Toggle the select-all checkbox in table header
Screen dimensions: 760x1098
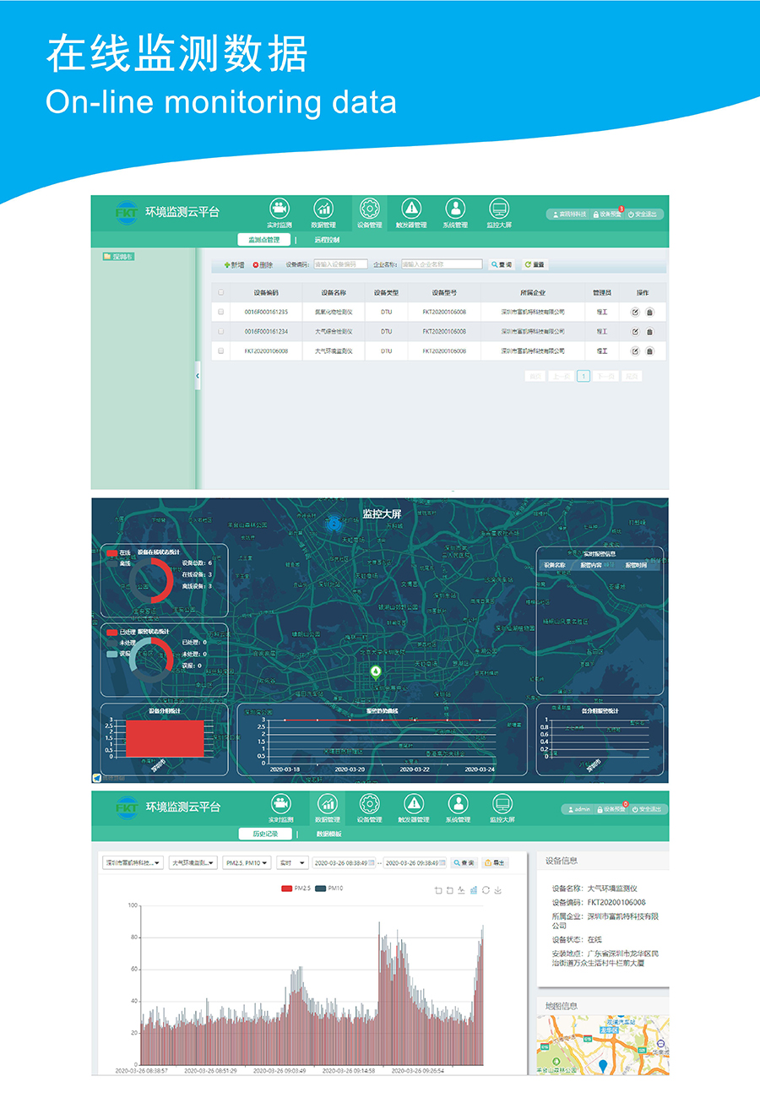(x=221, y=293)
